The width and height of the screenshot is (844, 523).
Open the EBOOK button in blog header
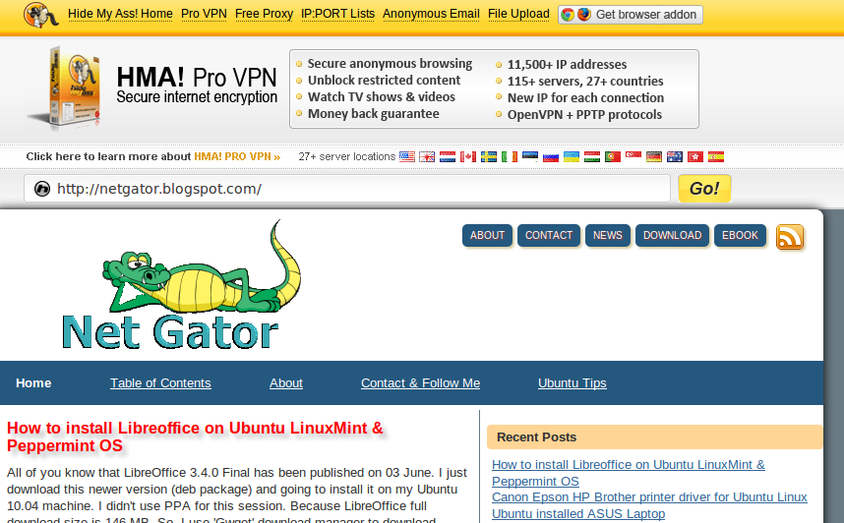pyautogui.click(x=740, y=236)
